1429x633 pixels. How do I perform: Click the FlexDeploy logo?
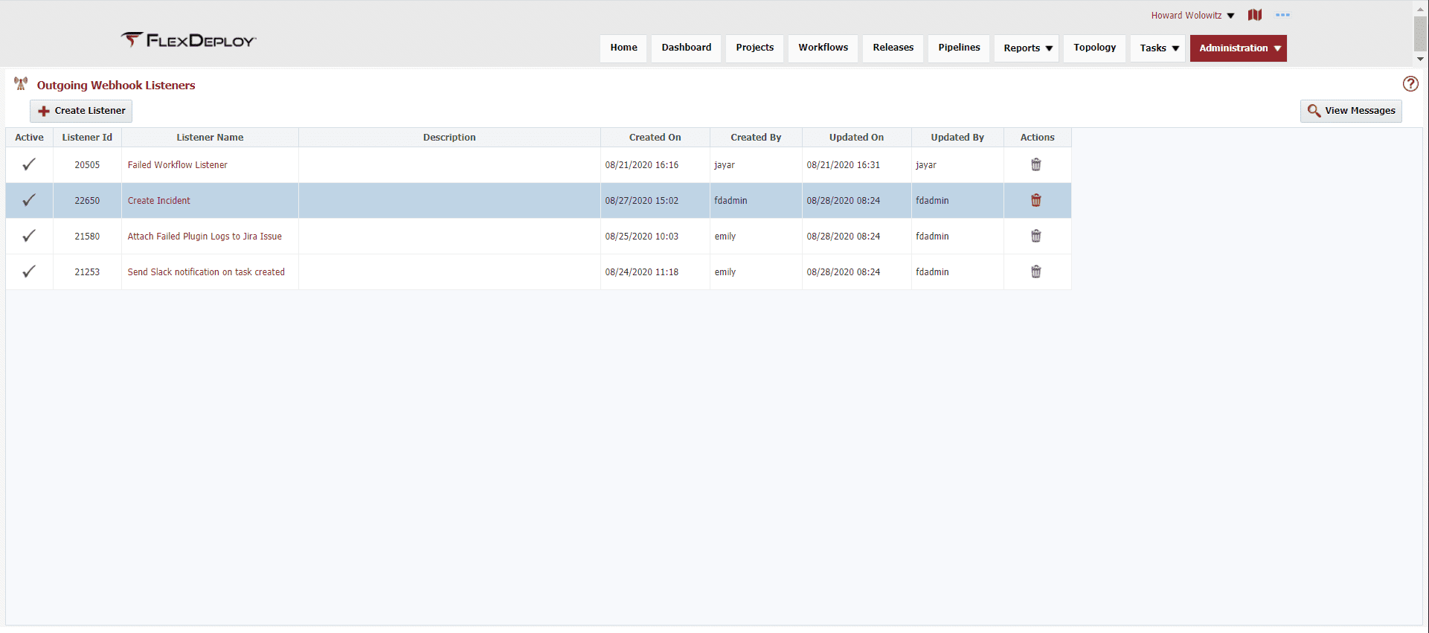(188, 40)
